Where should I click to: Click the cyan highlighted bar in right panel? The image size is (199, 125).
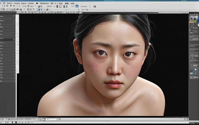tap(193, 73)
